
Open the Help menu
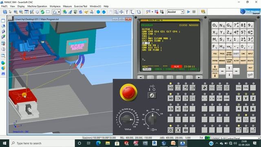106,6
